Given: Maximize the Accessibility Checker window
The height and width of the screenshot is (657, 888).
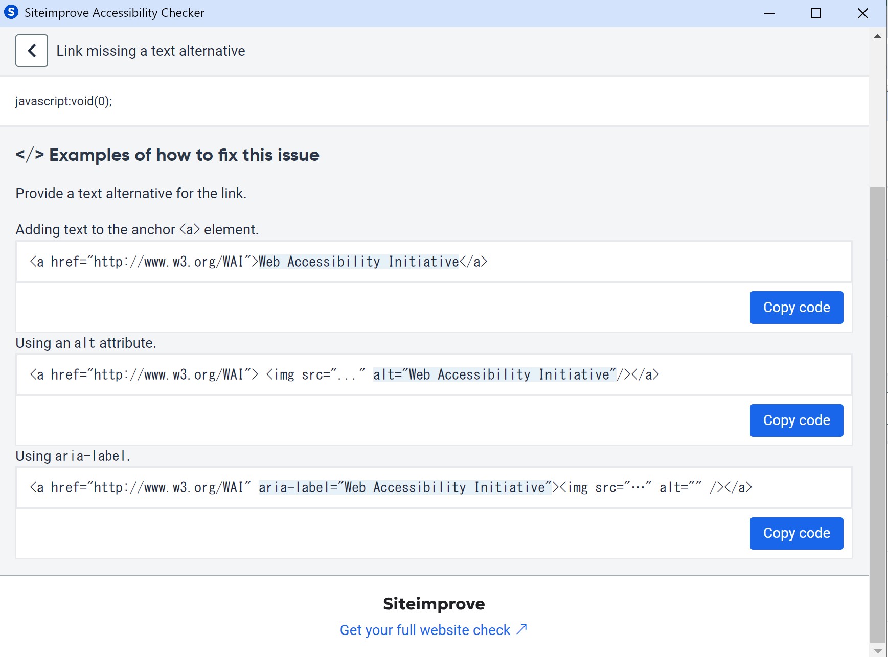Looking at the screenshot, I should [x=815, y=13].
